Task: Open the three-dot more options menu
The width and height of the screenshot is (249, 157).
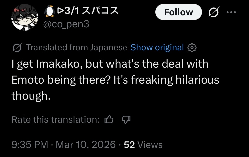Action: click(231, 12)
